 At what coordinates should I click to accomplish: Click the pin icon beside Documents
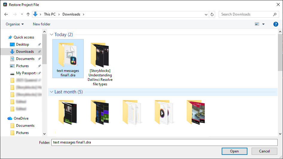39,59
